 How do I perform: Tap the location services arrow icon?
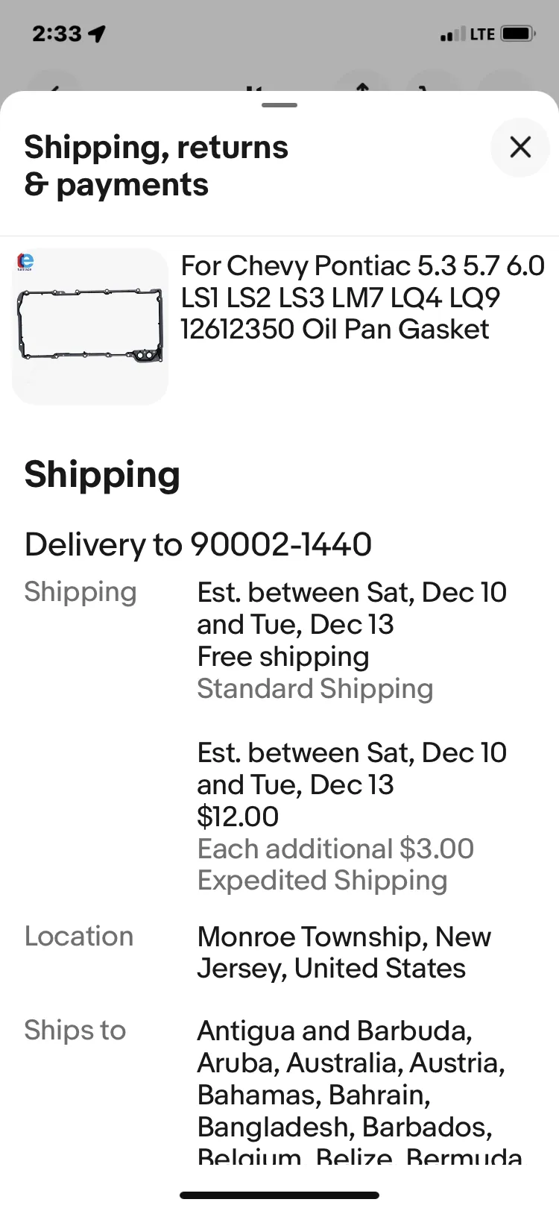click(97, 34)
